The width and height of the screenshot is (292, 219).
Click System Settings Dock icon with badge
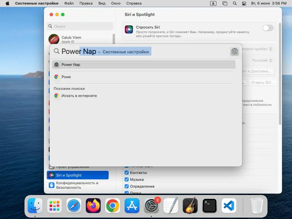[151, 206]
